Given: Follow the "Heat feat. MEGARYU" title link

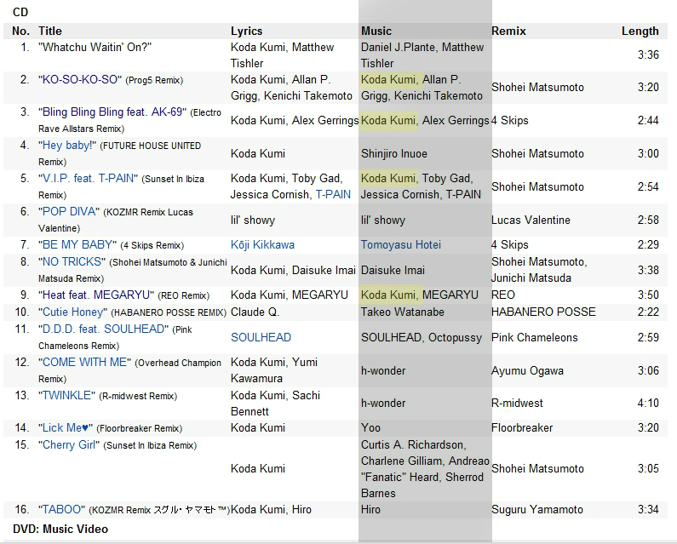Looking at the screenshot, I should tap(96, 295).
